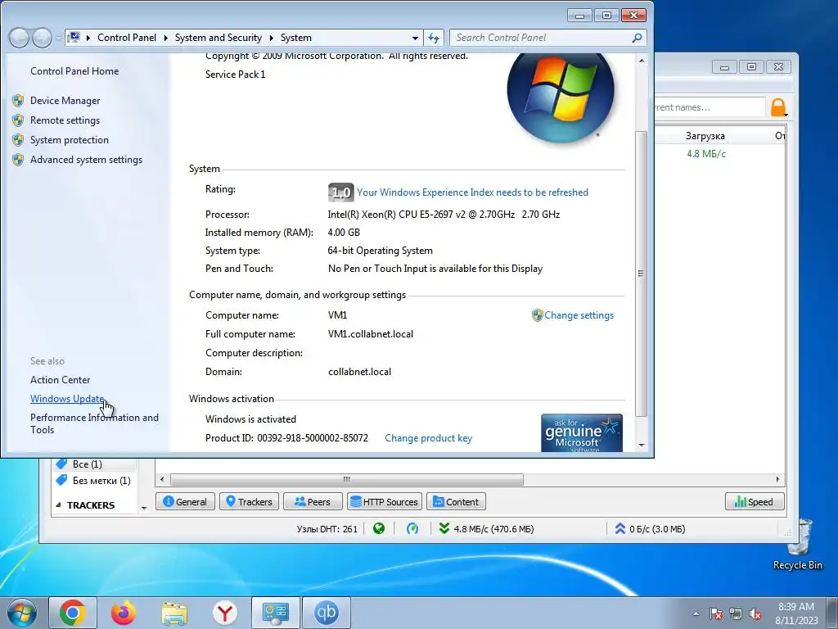Open Windows Update link

(x=67, y=399)
